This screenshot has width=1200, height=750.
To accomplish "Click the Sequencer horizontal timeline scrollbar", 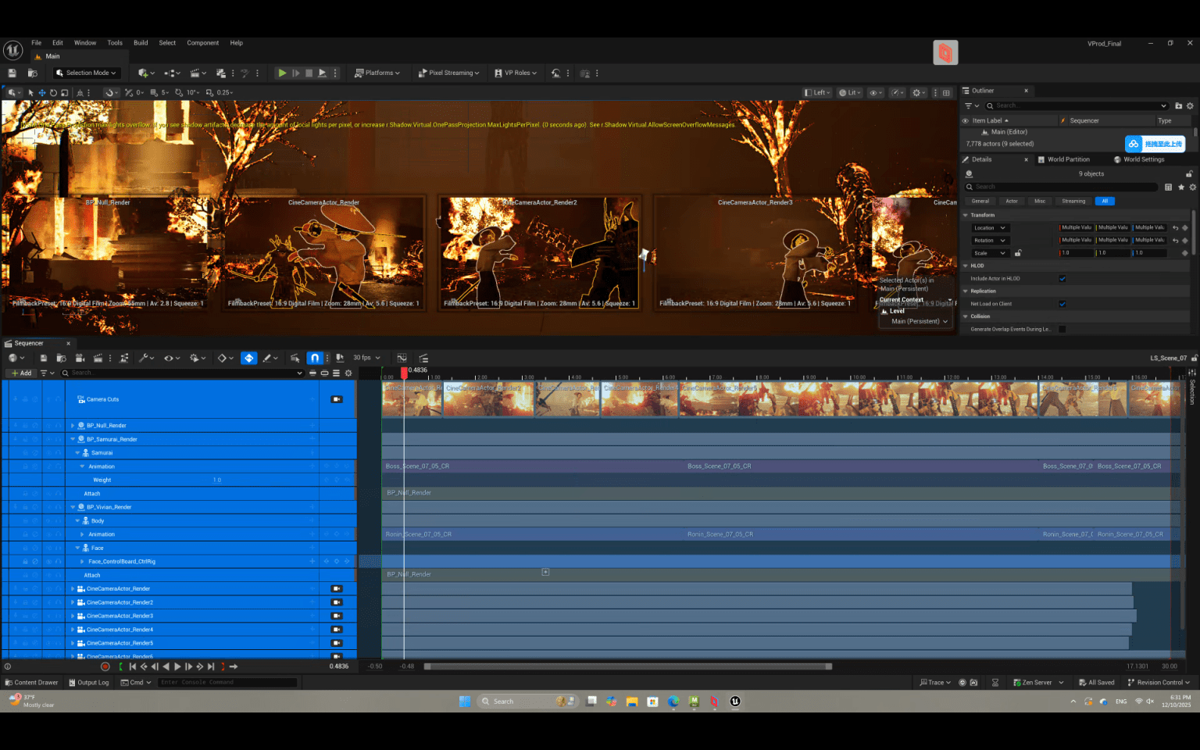I will (x=627, y=666).
